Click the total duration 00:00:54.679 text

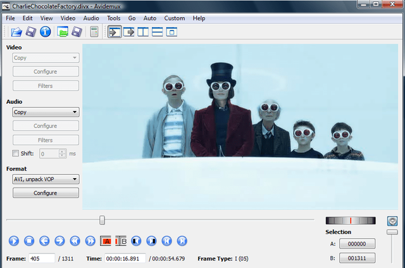168,258
